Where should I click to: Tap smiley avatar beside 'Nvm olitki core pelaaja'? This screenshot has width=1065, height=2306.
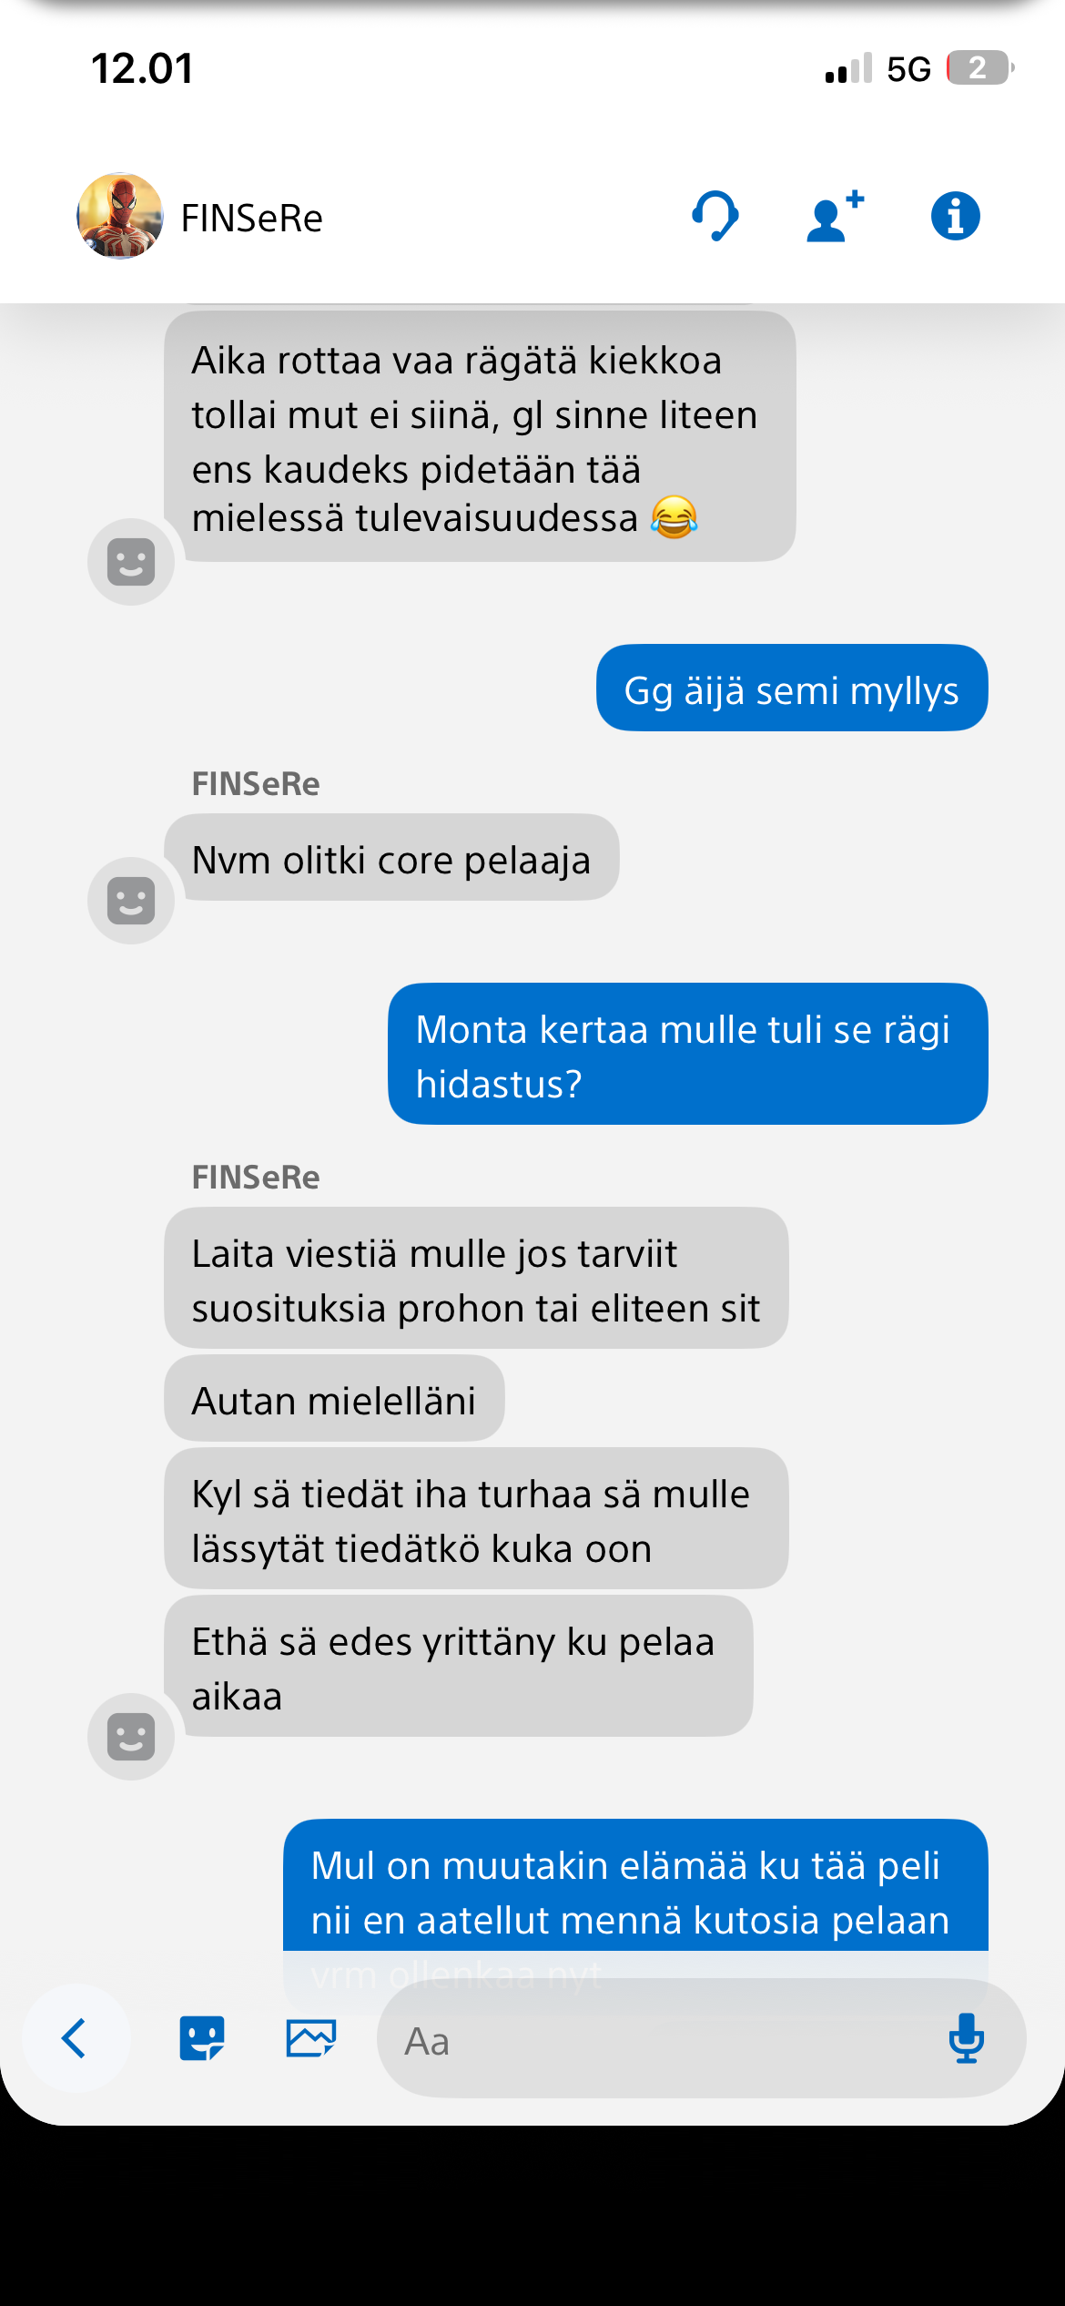pos(131,901)
